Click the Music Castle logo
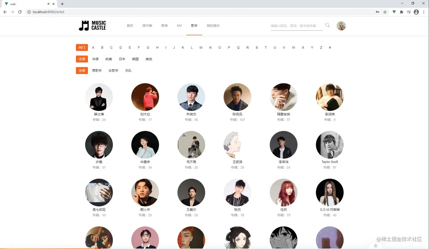Screen dimensions: 429x249 click(92, 26)
